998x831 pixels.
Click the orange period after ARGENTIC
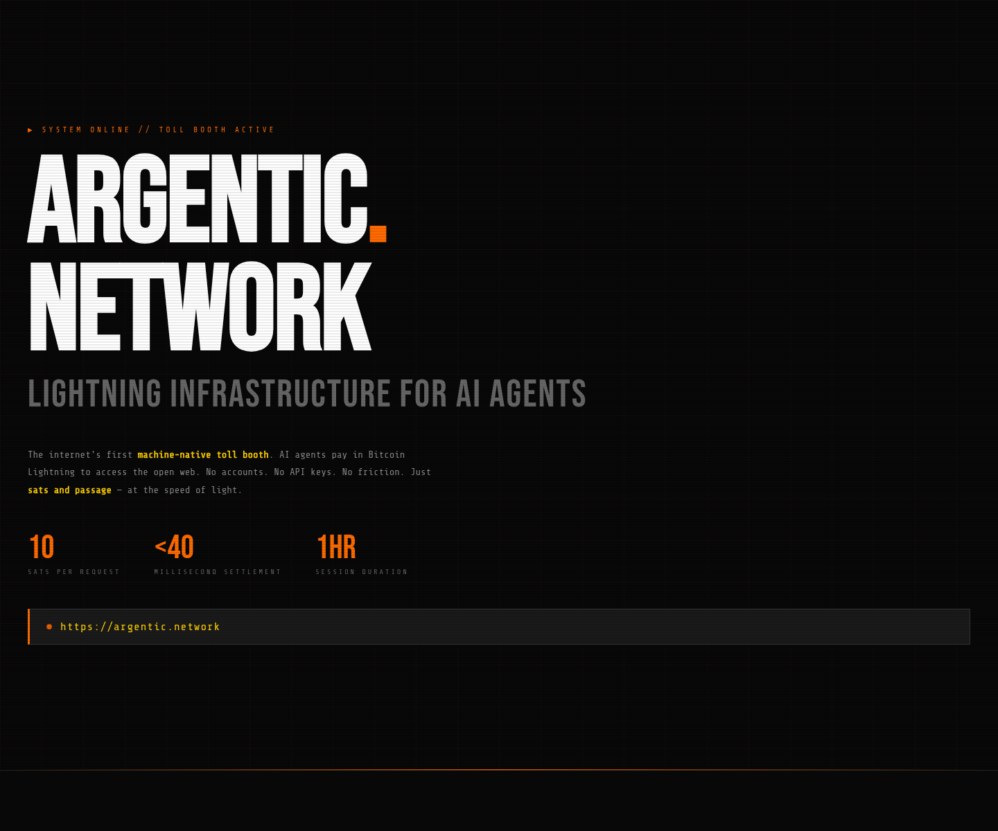point(378,234)
